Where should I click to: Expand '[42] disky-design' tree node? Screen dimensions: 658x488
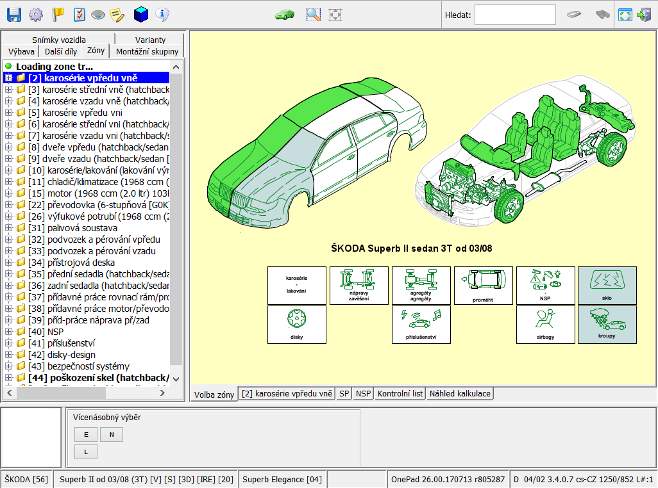point(8,355)
